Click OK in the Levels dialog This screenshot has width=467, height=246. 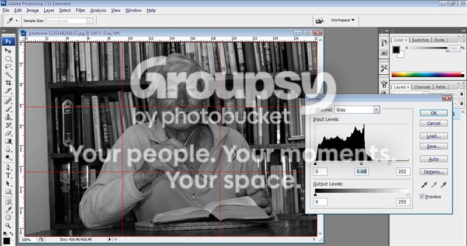(x=434, y=113)
